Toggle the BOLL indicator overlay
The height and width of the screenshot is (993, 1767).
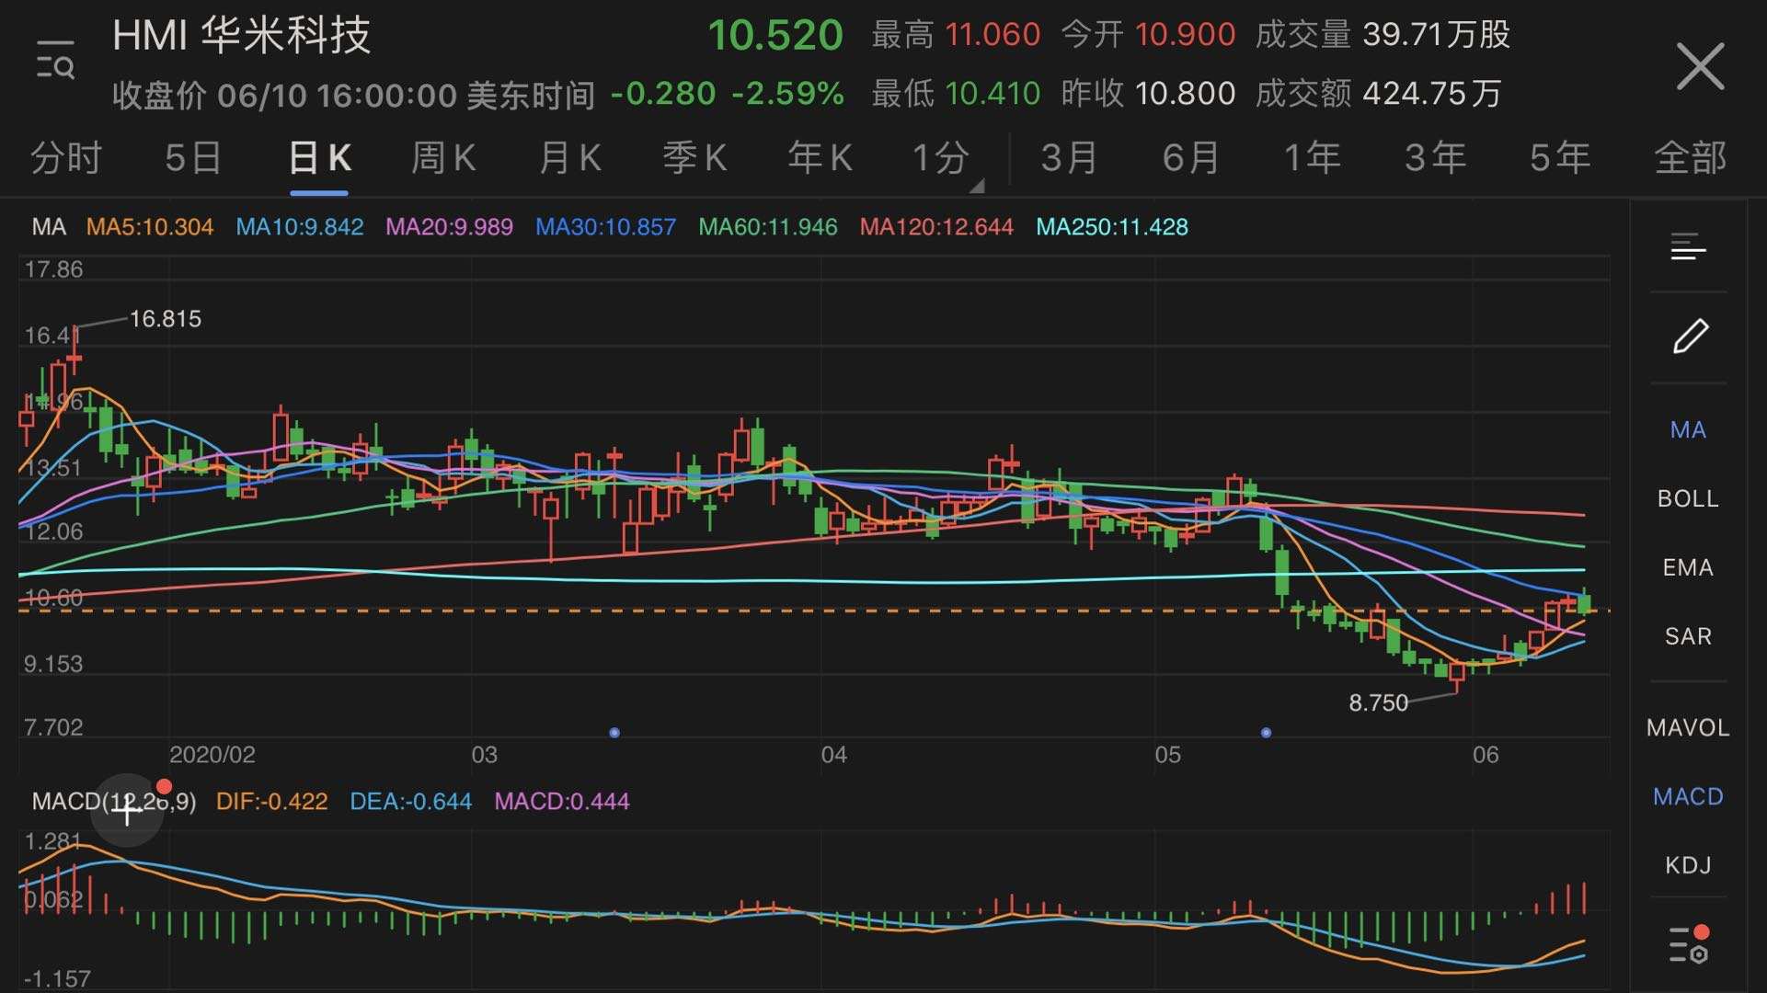tap(1688, 498)
